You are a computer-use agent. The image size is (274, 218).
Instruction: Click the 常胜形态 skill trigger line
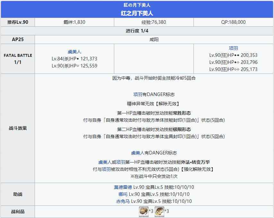[x=154, y=113]
